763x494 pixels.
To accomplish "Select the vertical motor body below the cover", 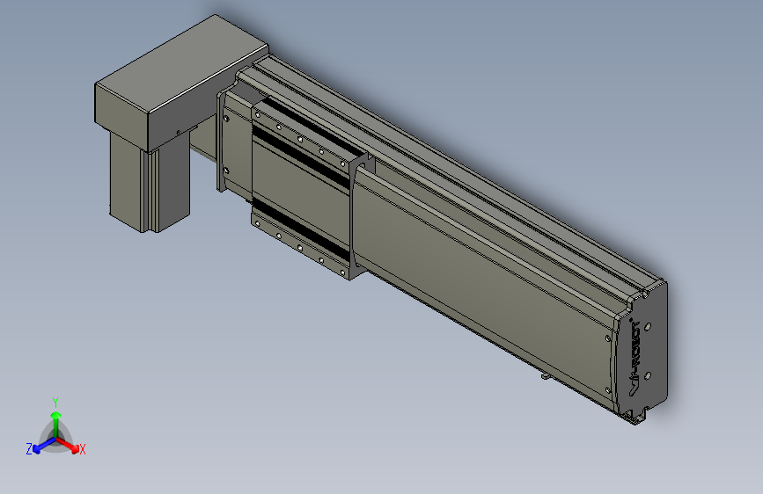I will [149, 182].
